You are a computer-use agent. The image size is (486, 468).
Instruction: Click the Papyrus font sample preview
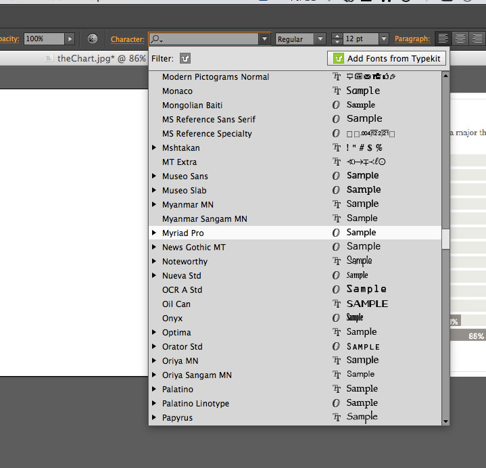coord(362,417)
